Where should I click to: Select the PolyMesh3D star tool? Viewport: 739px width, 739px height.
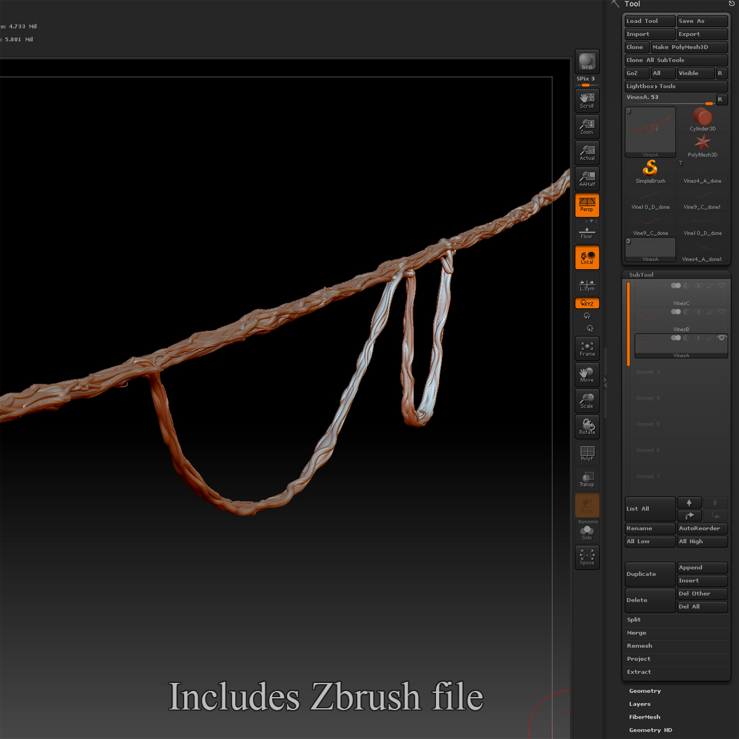tap(703, 146)
